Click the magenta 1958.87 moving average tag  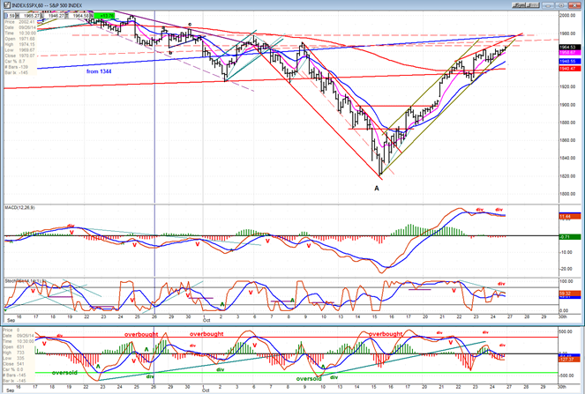click(569, 53)
